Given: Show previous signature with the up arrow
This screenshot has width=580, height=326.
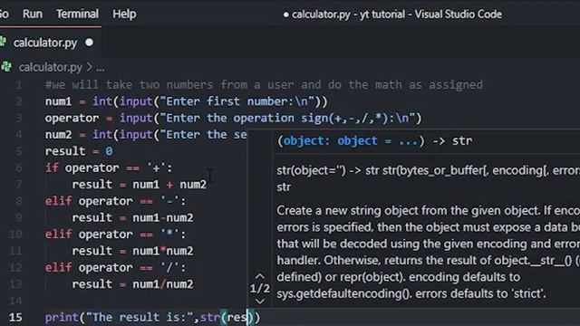Looking at the screenshot, I should [260, 276].
